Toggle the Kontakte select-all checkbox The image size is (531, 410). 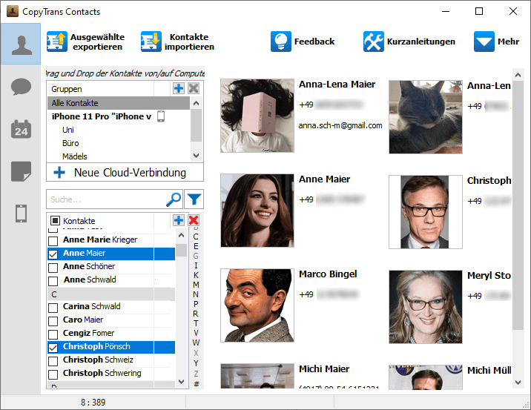[x=55, y=221]
